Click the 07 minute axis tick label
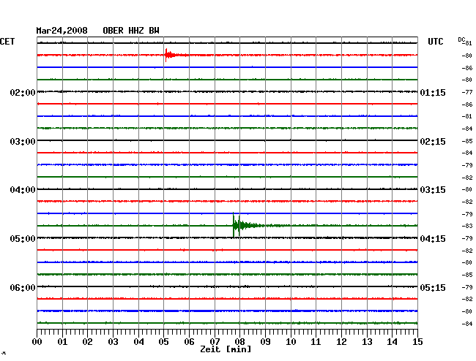The image size is (476, 361). 215,341
